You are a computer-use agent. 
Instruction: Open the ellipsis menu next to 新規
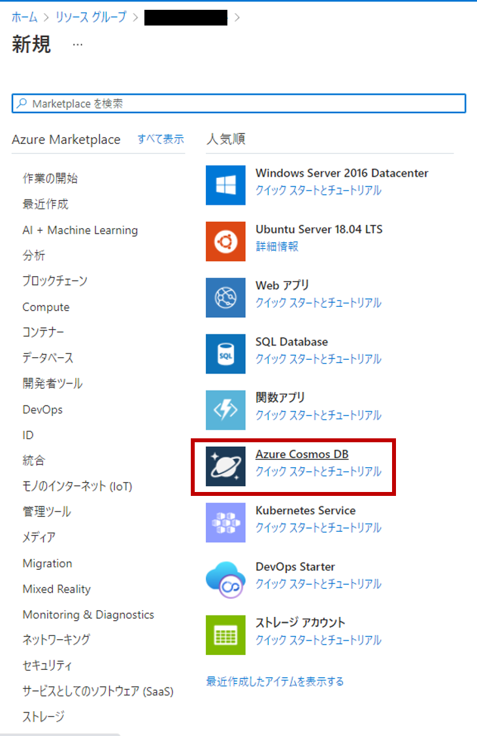[x=78, y=45]
